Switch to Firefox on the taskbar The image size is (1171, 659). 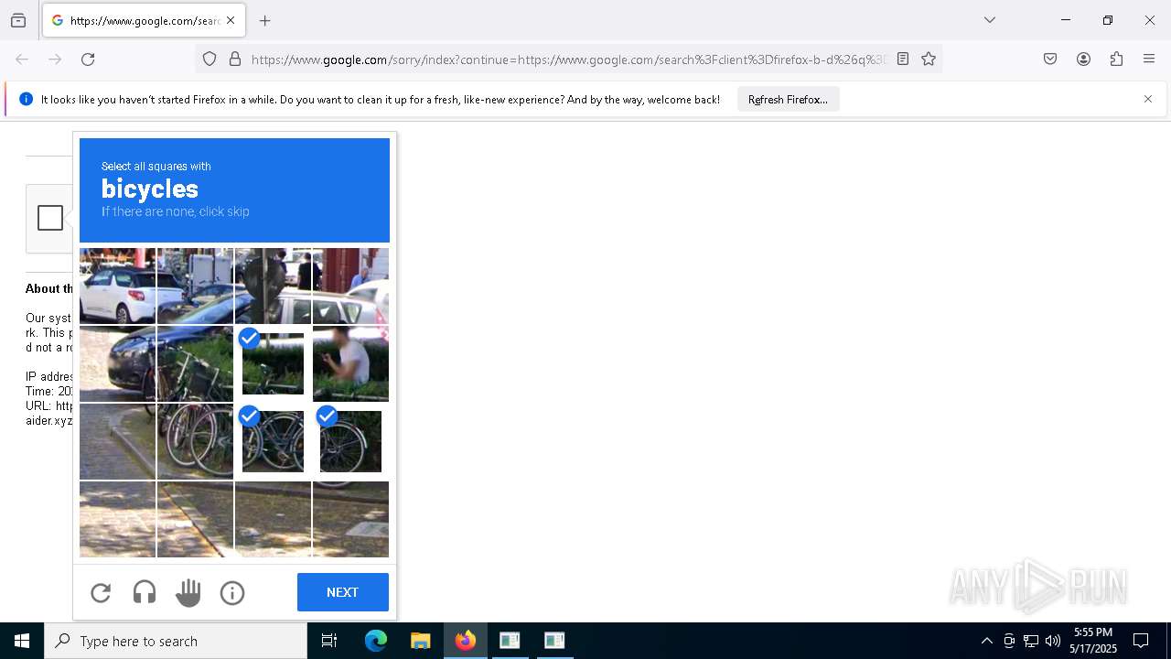pos(465,641)
